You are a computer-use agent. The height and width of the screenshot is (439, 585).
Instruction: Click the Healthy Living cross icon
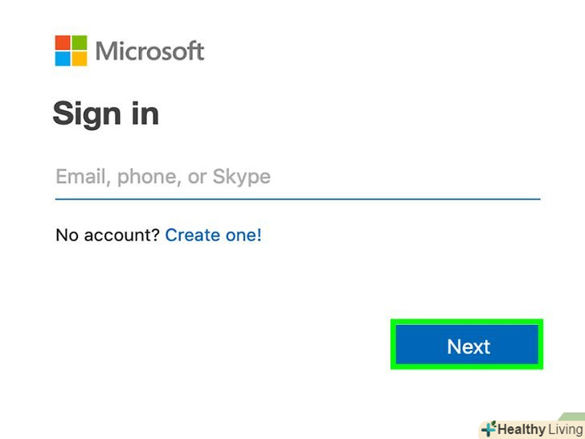488,429
